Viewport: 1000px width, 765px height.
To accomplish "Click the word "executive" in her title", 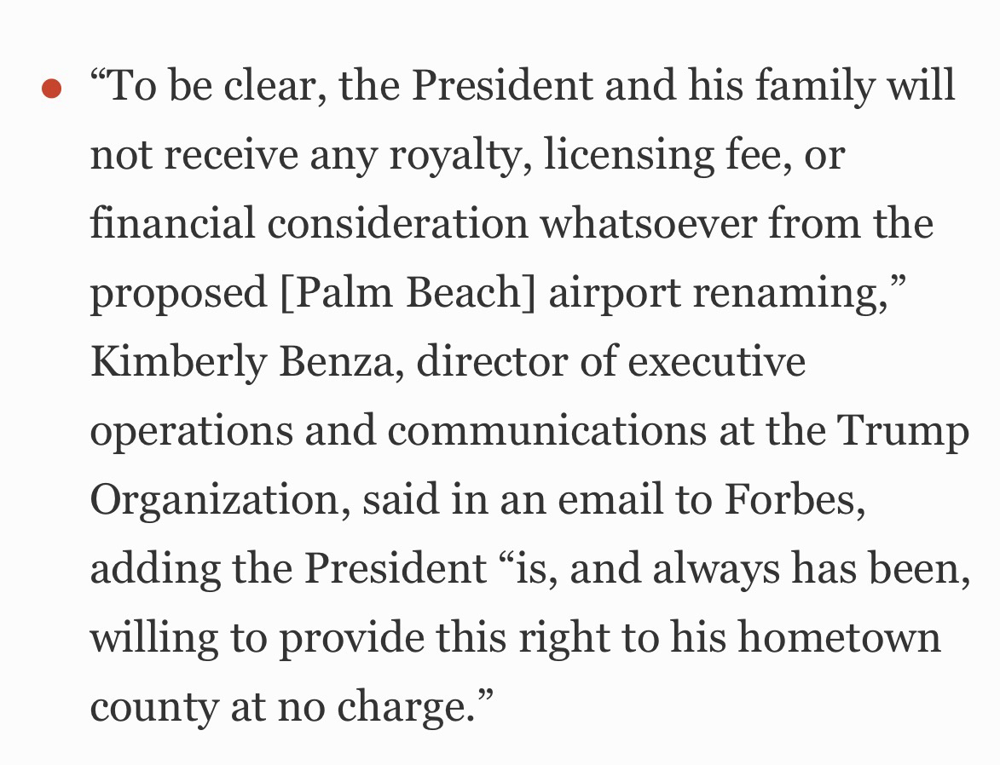I will [716, 363].
